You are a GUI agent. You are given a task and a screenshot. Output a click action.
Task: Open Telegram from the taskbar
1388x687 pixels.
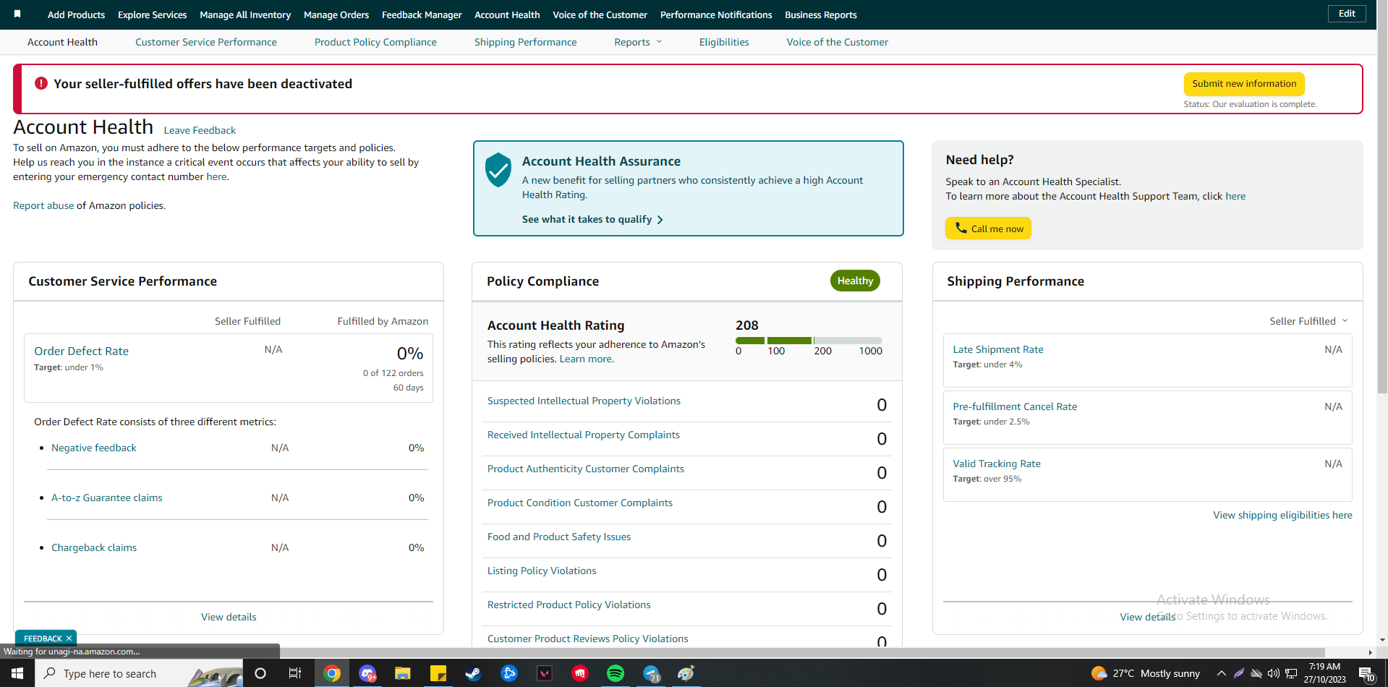point(651,673)
